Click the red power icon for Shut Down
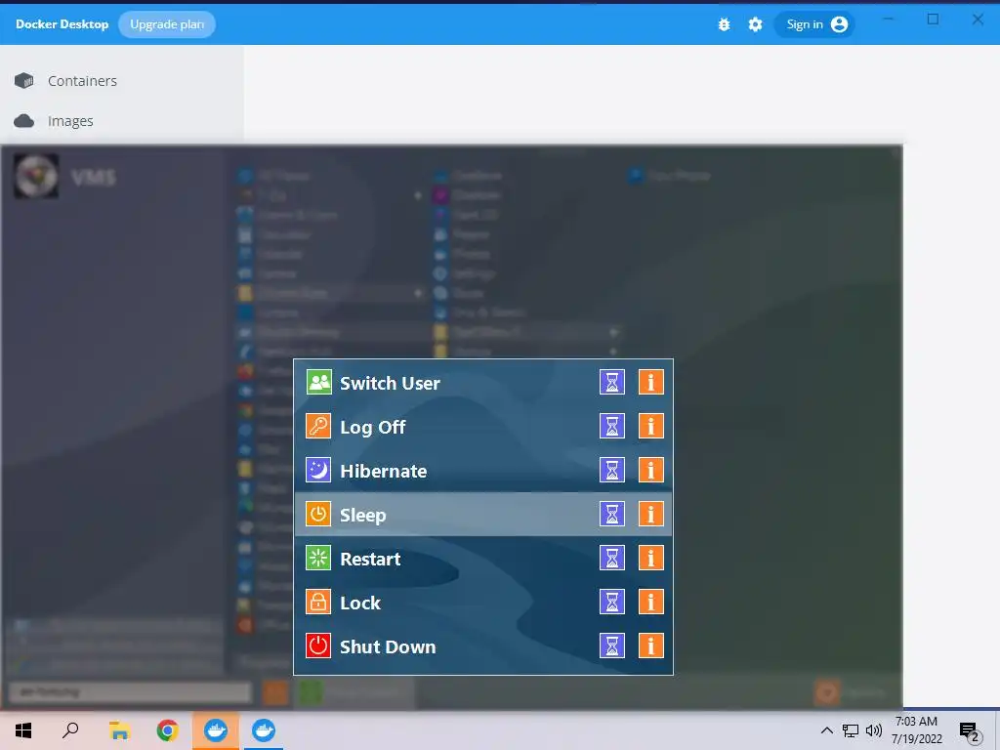The image size is (1000, 750). coord(318,646)
